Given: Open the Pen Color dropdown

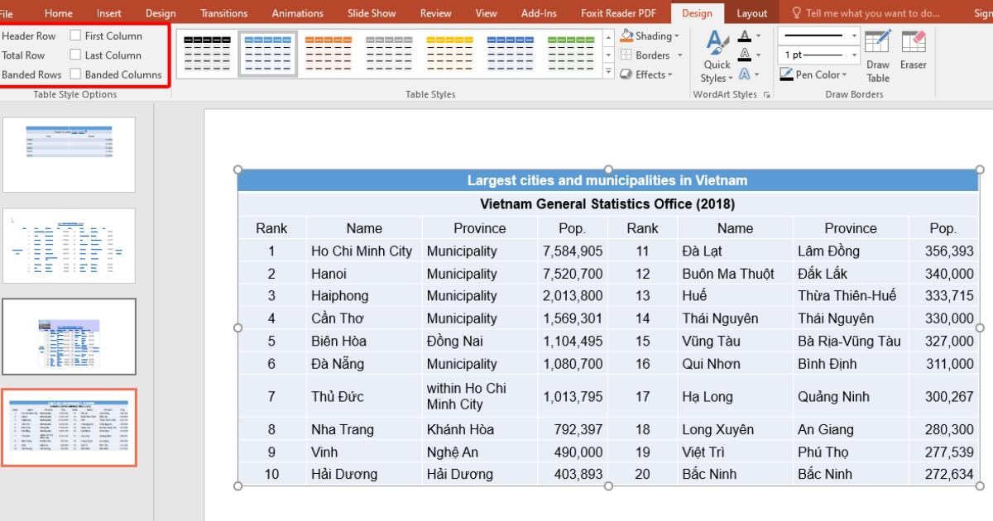Looking at the screenshot, I should click(x=814, y=74).
